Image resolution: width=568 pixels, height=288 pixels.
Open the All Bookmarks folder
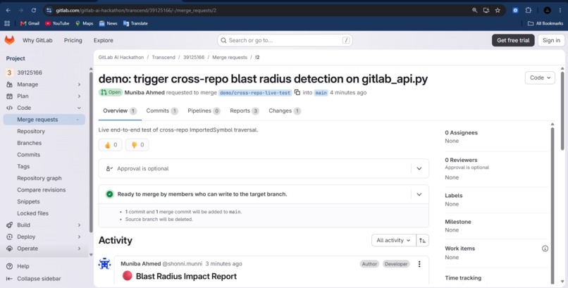click(545, 23)
